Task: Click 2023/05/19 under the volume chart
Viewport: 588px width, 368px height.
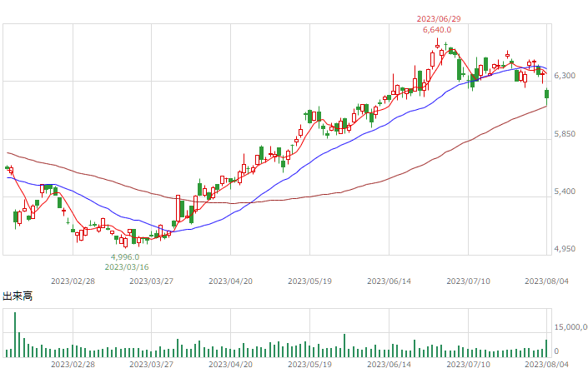Action: click(x=309, y=364)
